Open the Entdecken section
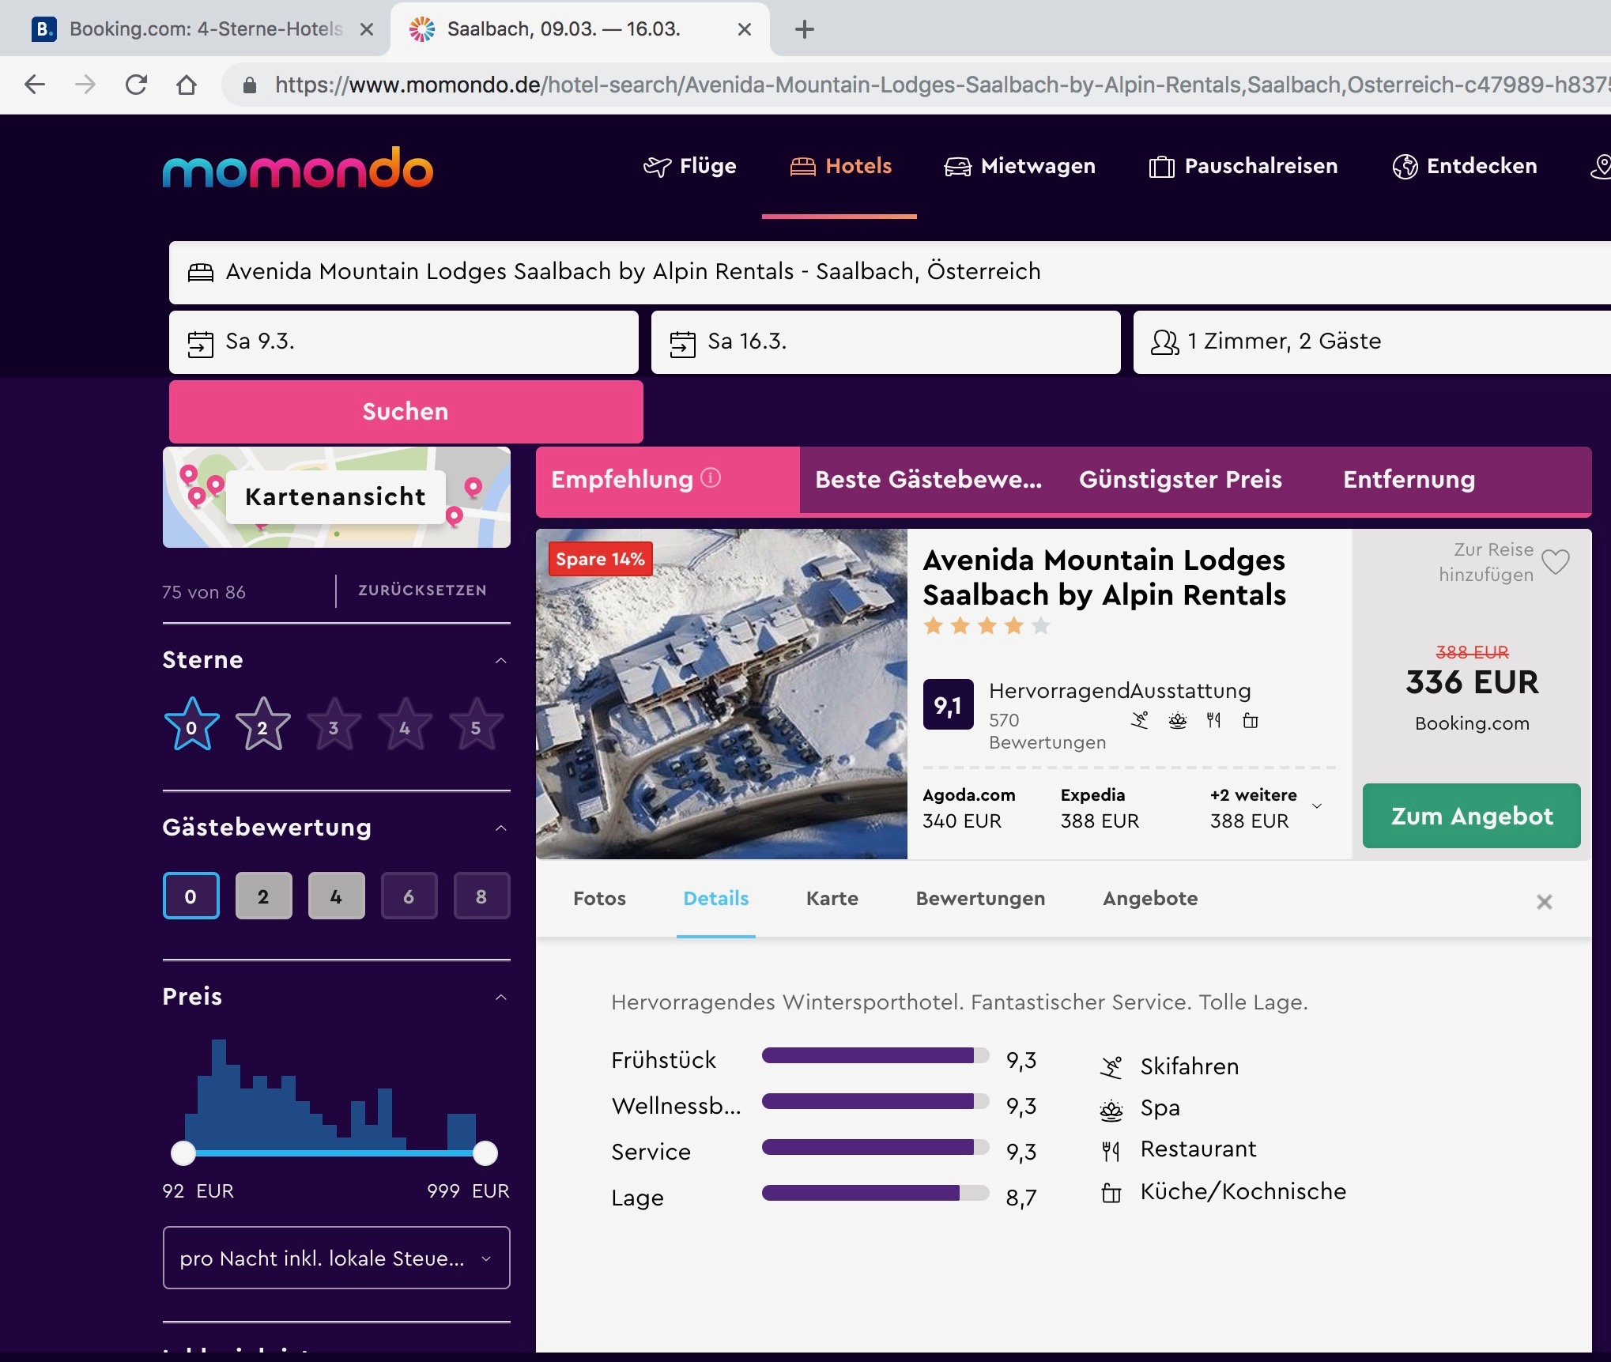The image size is (1611, 1362). point(1465,166)
